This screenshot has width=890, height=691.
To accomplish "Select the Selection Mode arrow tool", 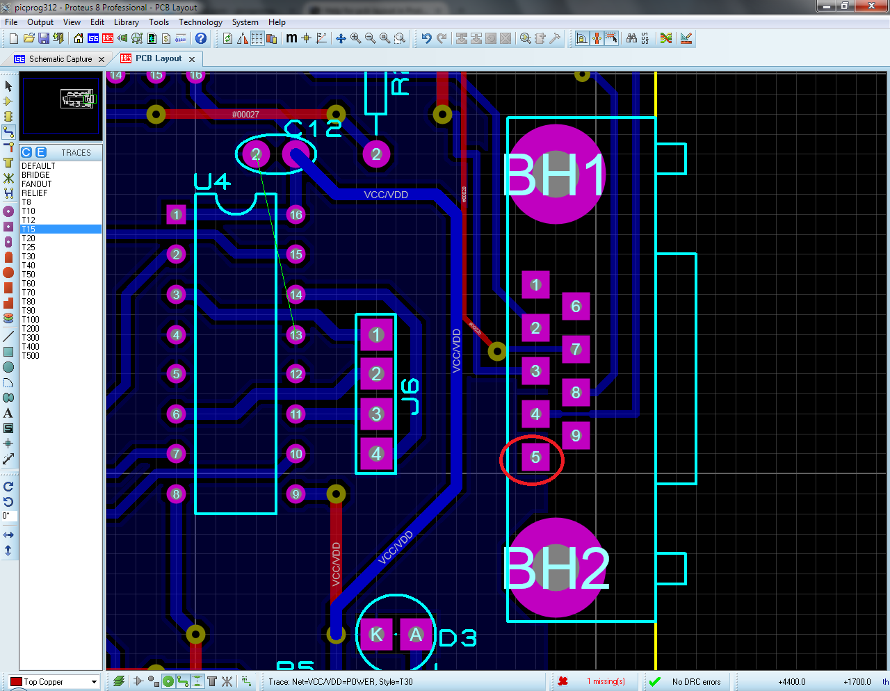I will [x=9, y=86].
